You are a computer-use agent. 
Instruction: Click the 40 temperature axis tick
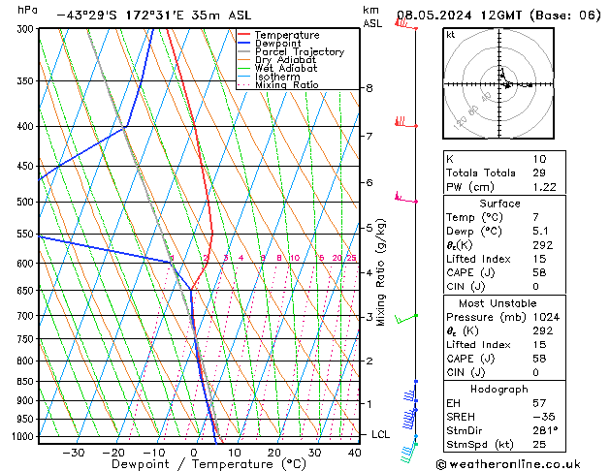(354, 454)
